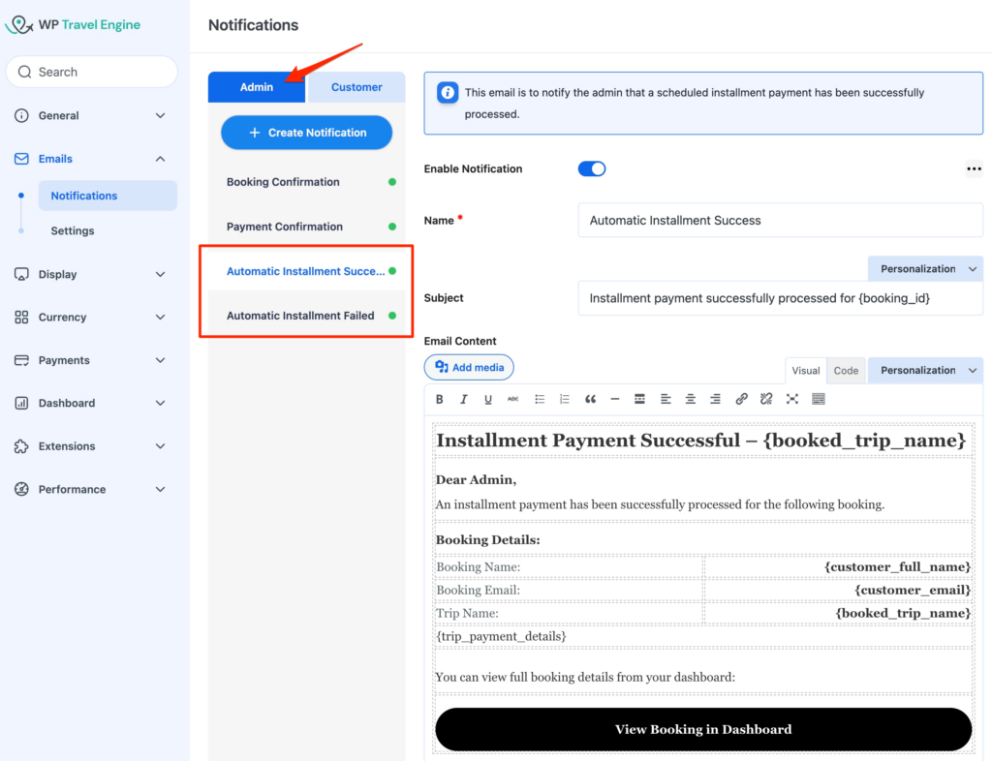Disable the Enable Notification toggle
The width and height of the screenshot is (992, 761).
(592, 168)
